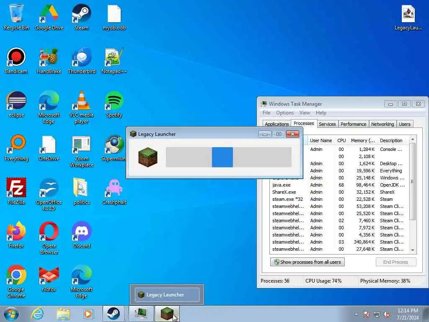Open the View menu in Task Manager
The image size is (429, 322).
pyautogui.click(x=305, y=113)
